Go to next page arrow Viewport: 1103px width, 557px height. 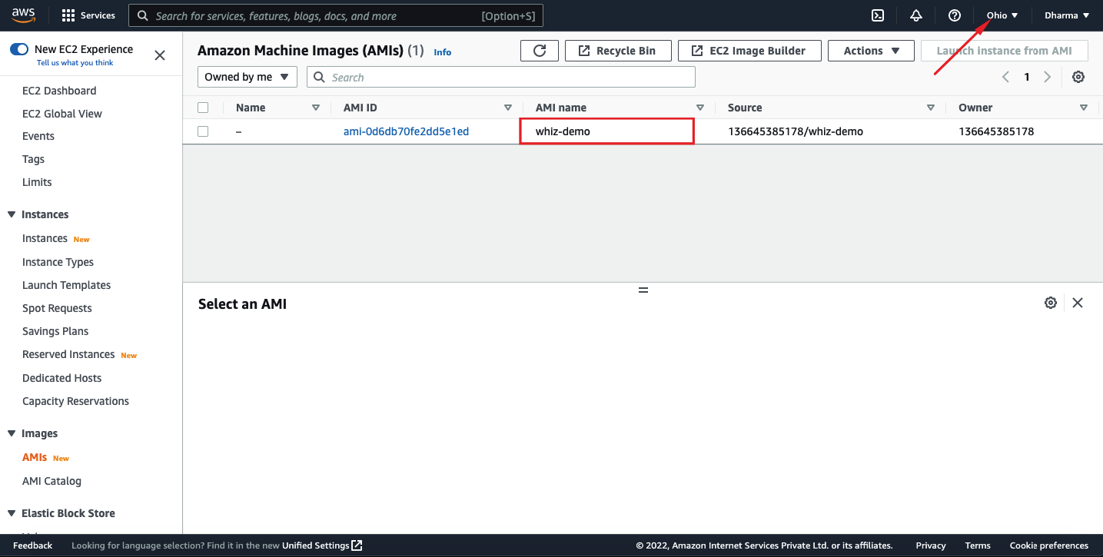point(1047,77)
